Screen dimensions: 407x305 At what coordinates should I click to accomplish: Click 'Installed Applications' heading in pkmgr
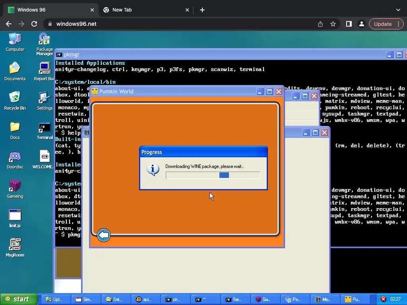tap(90, 63)
